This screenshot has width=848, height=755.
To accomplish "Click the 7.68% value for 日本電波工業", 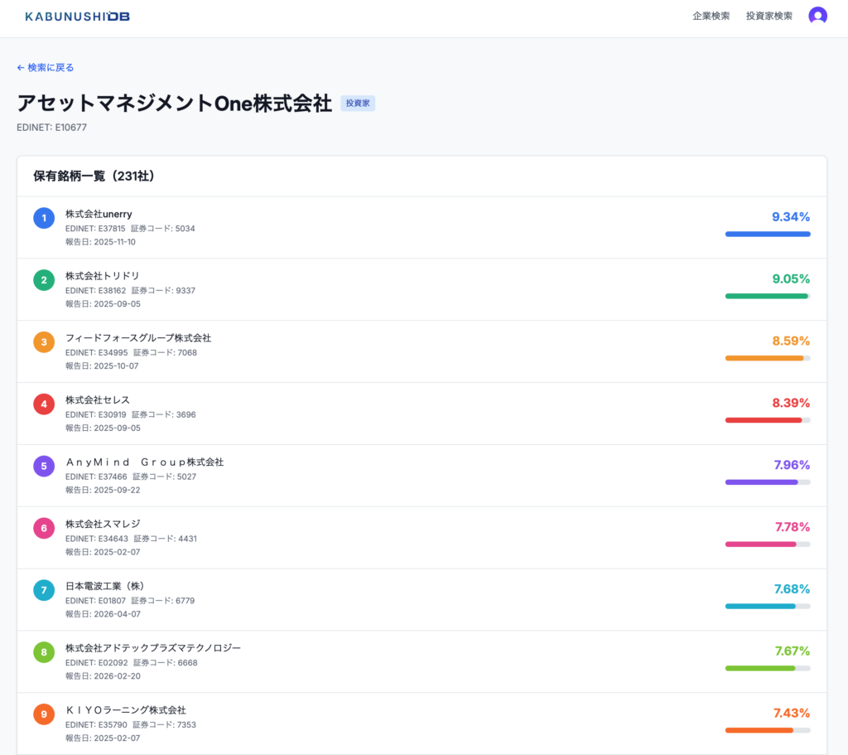I will 791,589.
